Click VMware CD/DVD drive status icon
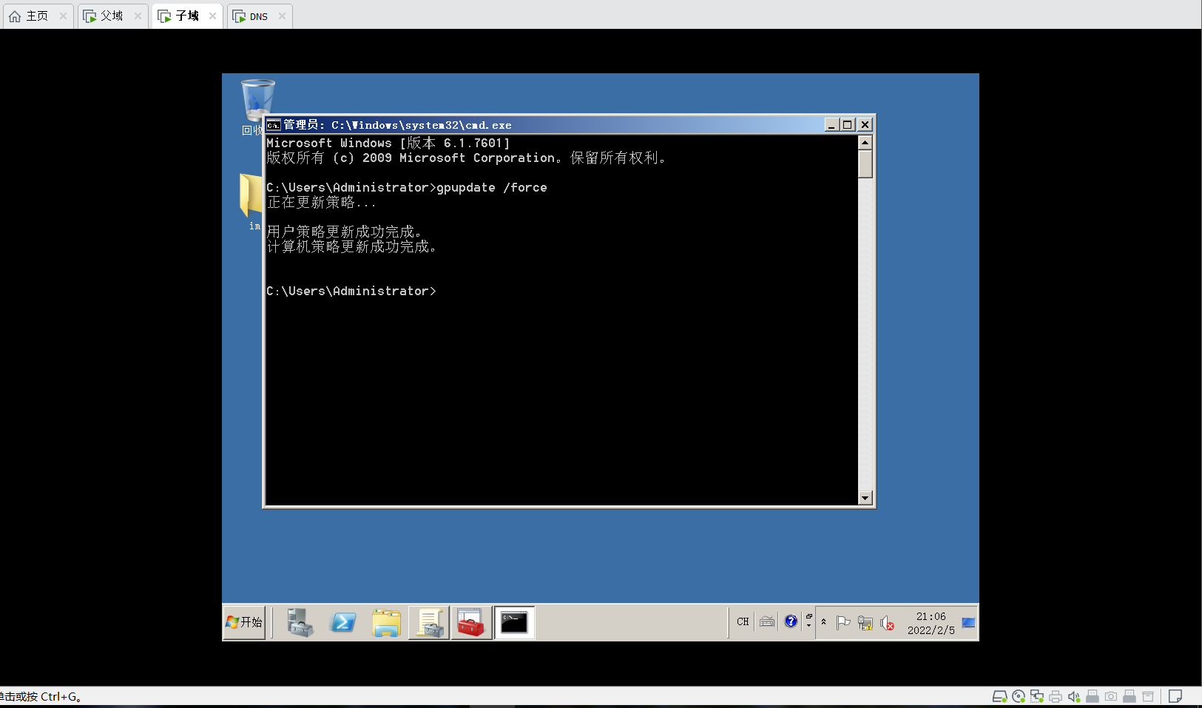The width and height of the screenshot is (1202, 708). tap(1019, 696)
